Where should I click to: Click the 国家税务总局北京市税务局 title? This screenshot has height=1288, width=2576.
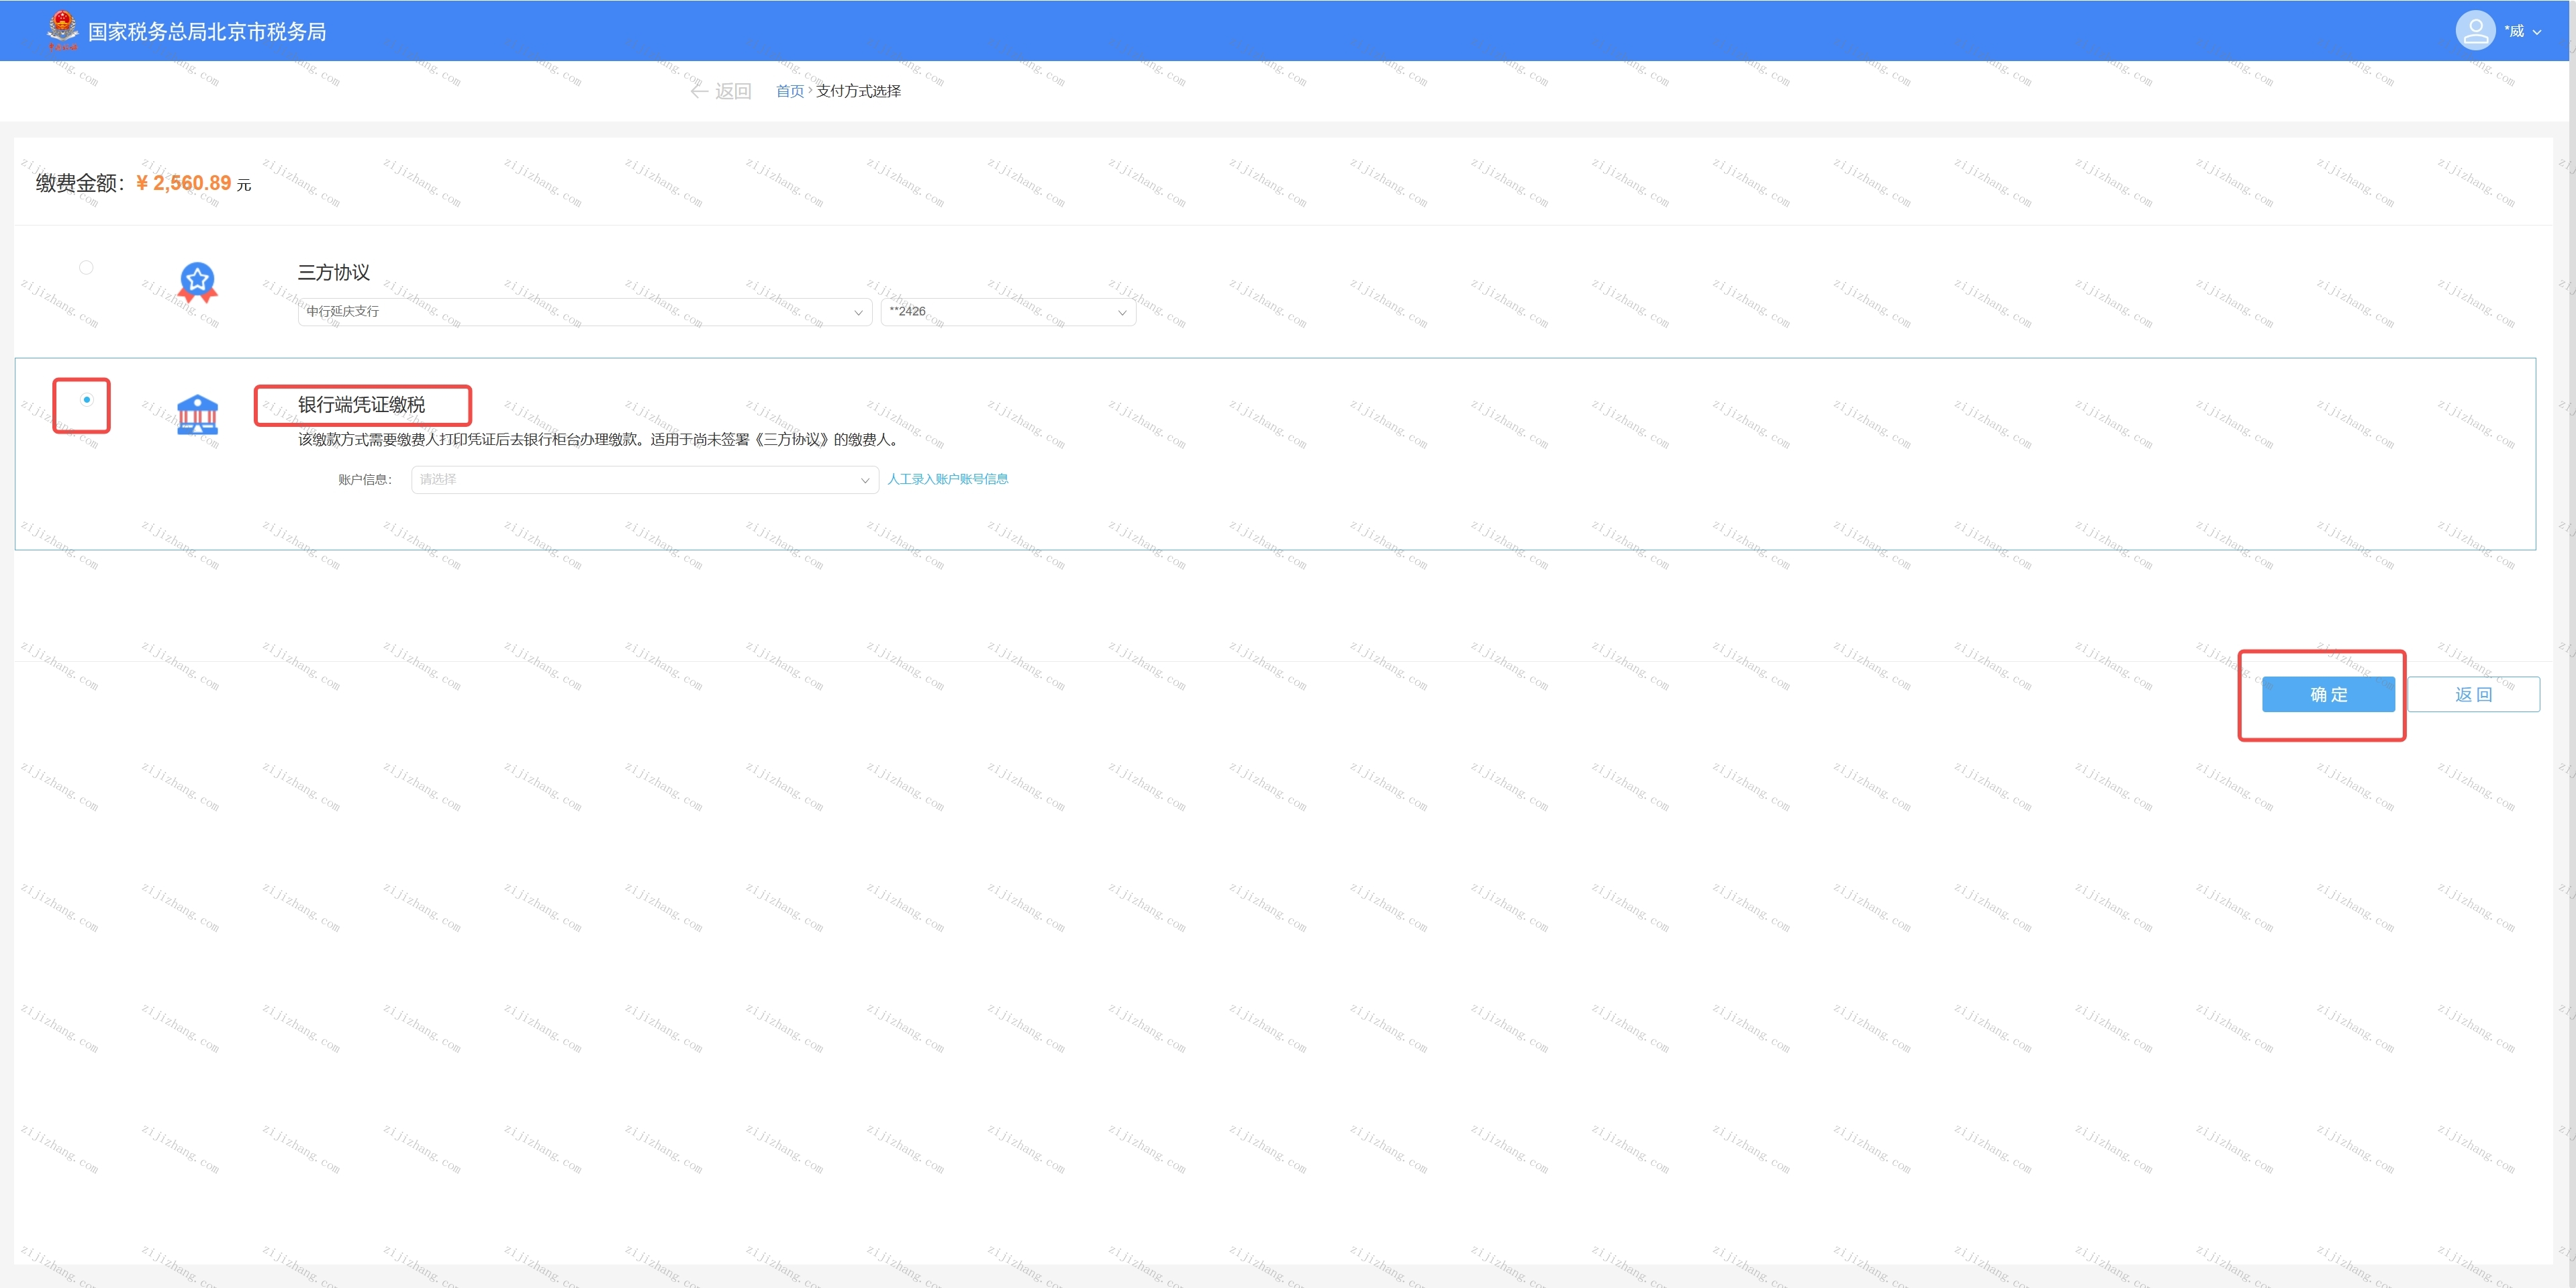[x=207, y=32]
